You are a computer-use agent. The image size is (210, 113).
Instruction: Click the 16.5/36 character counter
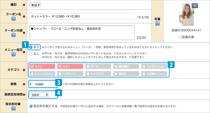click(143, 17)
